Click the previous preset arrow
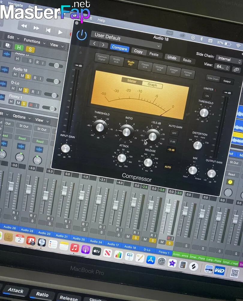This screenshot has height=301, width=243. (x=94, y=44)
